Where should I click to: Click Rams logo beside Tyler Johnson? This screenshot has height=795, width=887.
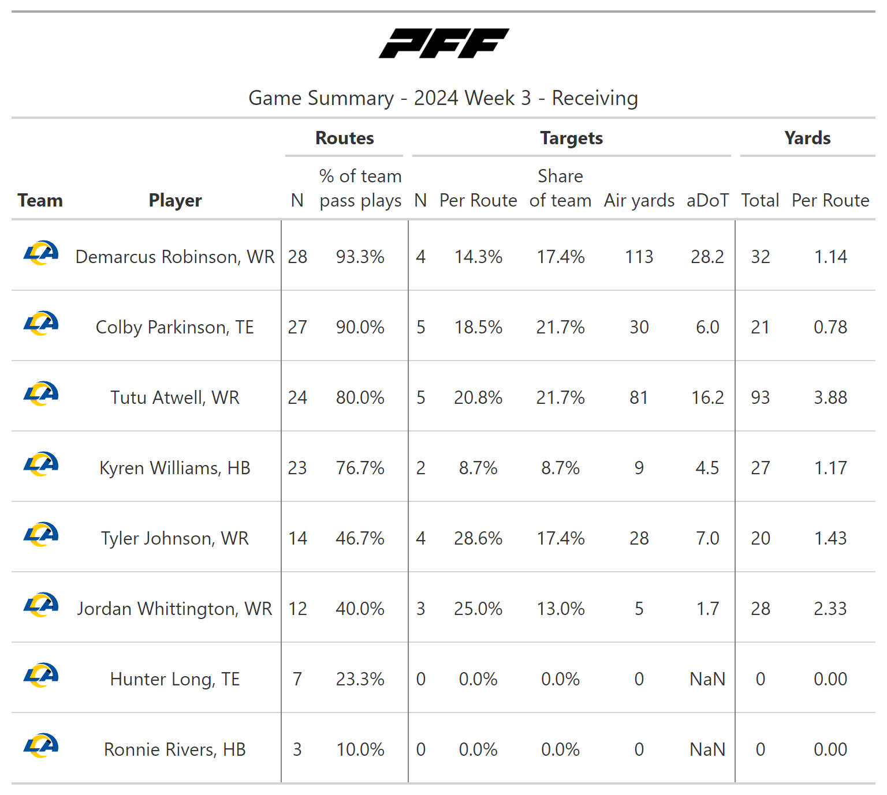click(41, 535)
